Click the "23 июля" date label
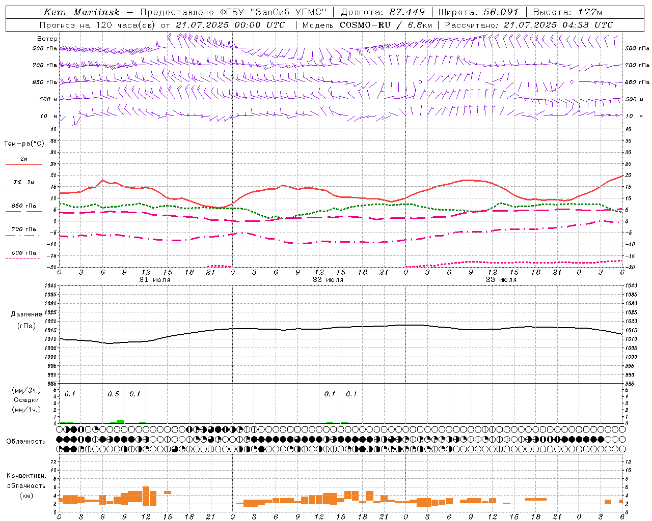This screenshot has height=521, width=652. click(x=501, y=280)
